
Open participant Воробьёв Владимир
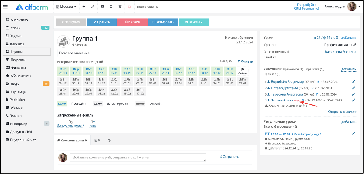(287, 81)
